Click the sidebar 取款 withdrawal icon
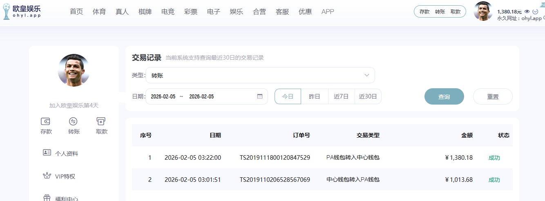545x201 pixels. coord(101,121)
